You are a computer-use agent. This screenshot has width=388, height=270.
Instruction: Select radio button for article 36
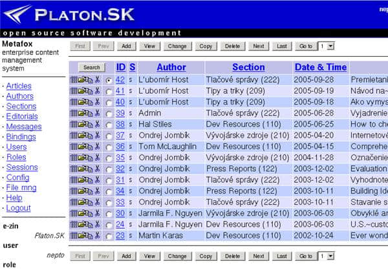coord(109,147)
